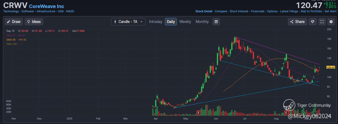Click the SMA 200 indicator label
Screen dimensions: 338x124
coord(14,44)
